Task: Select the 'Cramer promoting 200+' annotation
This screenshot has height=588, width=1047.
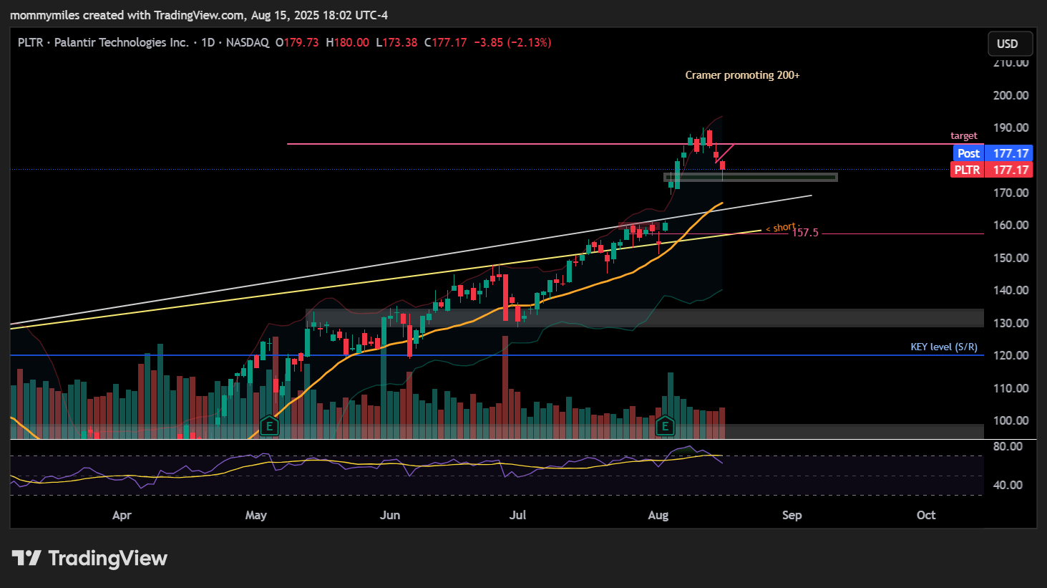Action: 742,75
